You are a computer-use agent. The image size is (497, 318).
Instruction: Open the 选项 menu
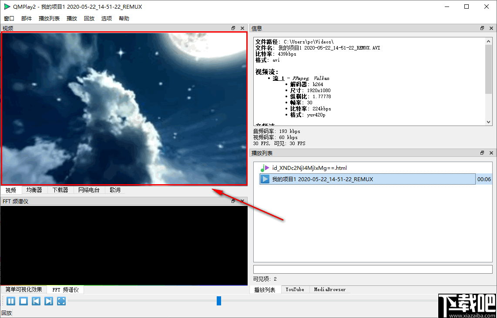coord(106,18)
